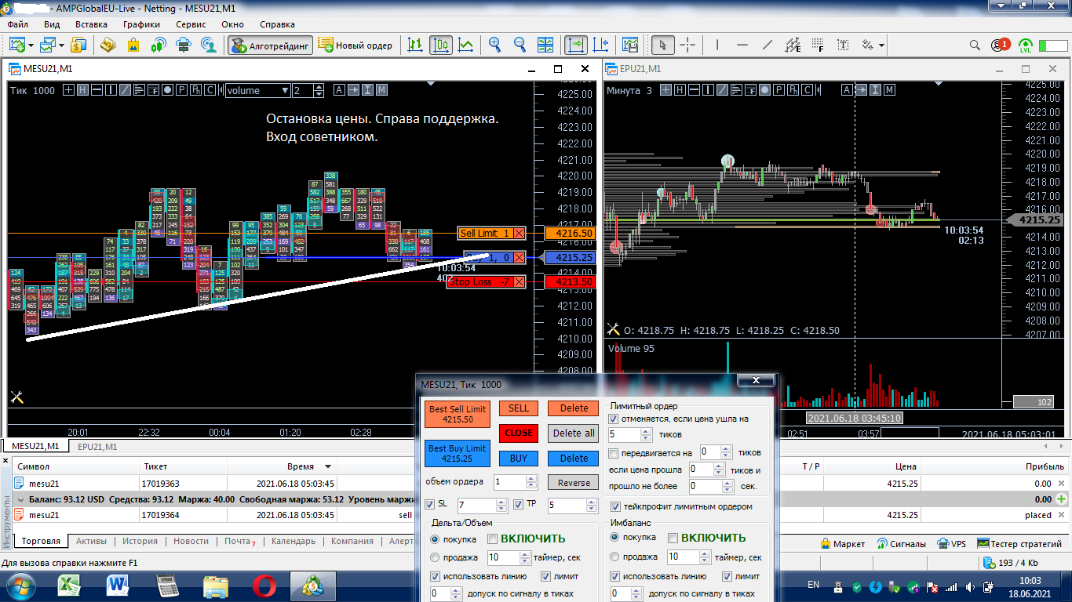1072x602 pixels.
Task: Remove the Sell Limit order via its X
Action: [520, 233]
